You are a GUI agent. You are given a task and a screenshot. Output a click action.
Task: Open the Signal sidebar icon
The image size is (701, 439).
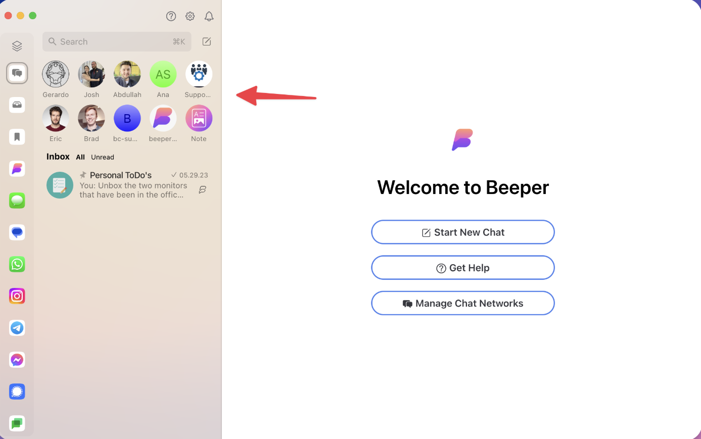[17, 392]
